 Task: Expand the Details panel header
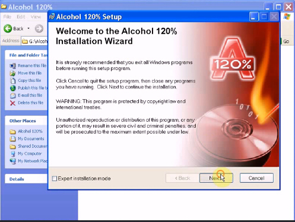coord(26,179)
